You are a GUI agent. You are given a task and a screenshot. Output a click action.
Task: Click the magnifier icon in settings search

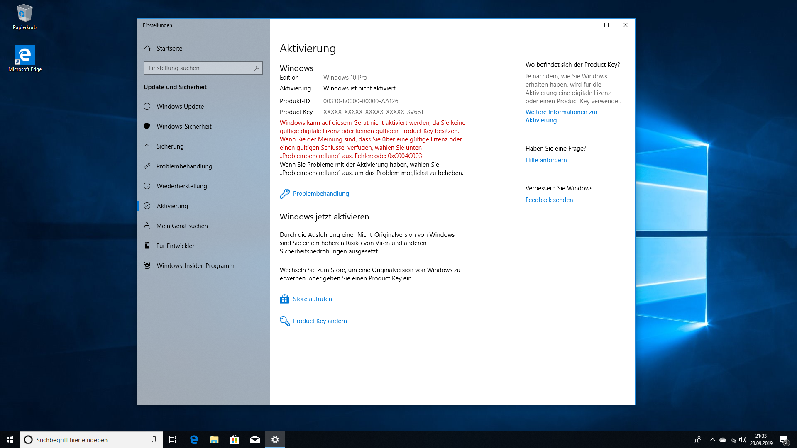click(257, 68)
